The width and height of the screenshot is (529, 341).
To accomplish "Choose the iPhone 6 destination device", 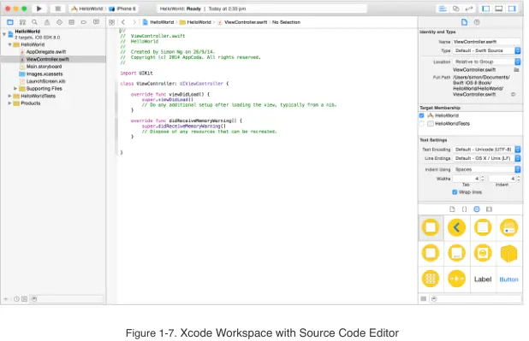I will click(x=122, y=9).
